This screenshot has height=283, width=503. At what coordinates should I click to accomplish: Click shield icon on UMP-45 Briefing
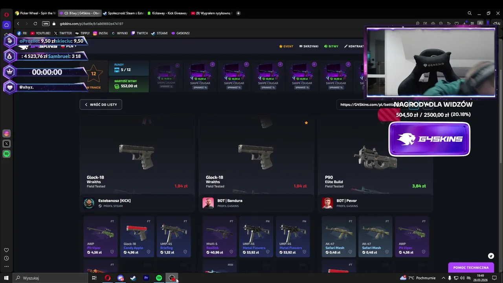pos(185,252)
